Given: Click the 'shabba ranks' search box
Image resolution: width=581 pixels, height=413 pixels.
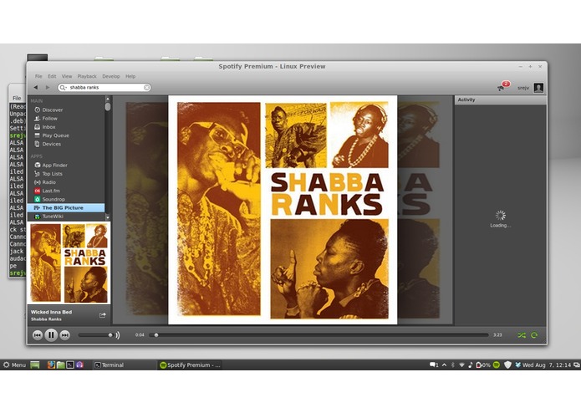Looking at the screenshot, I should pyautogui.click(x=104, y=88).
